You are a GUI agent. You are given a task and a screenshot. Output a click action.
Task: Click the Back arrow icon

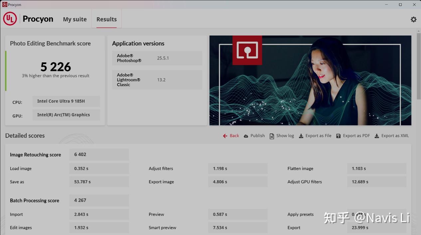[225, 136]
